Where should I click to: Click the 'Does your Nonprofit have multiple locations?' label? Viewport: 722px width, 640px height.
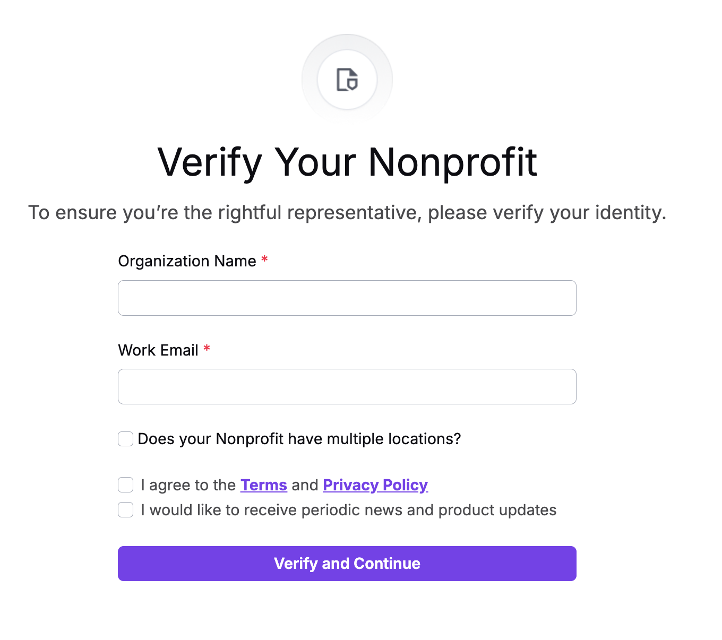tap(299, 439)
